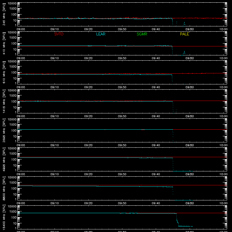Select the 8800 MHz [SFU] axis title
Viewport: 232px width, 232px height.
click(4, 188)
